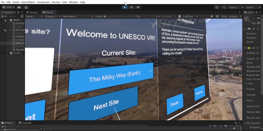The height and width of the screenshot is (131, 263).
Task: Open the Undo History icon
Action: (x=217, y=7)
